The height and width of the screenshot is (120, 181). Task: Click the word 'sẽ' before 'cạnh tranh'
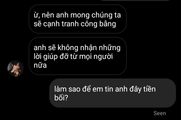37,24
